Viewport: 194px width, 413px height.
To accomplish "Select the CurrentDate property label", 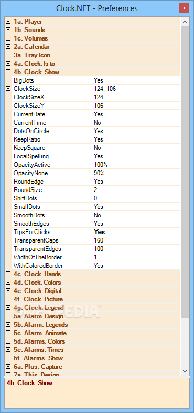I will (29, 114).
